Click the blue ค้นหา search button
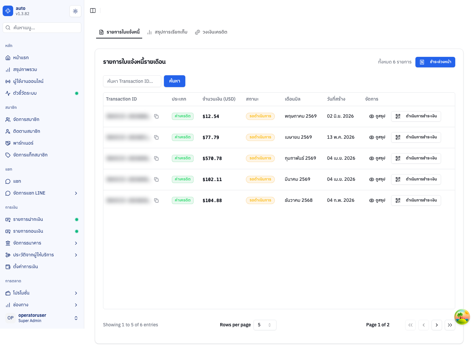This screenshot has width=474, height=349. 174,81
